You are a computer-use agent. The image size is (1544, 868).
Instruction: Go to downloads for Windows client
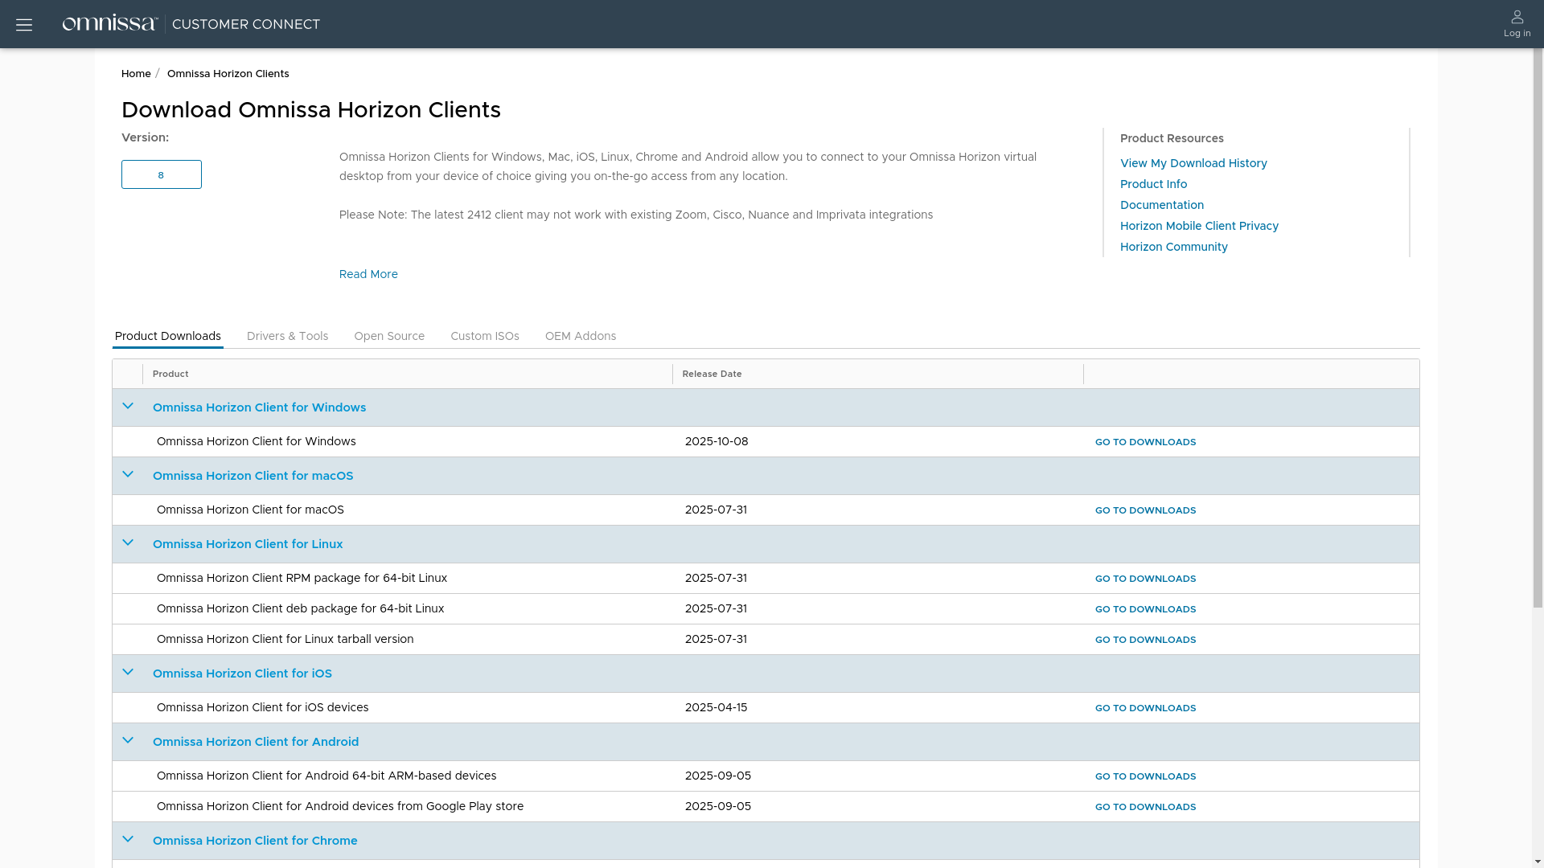coord(1145,442)
